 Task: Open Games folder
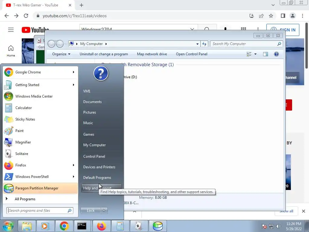101,134
